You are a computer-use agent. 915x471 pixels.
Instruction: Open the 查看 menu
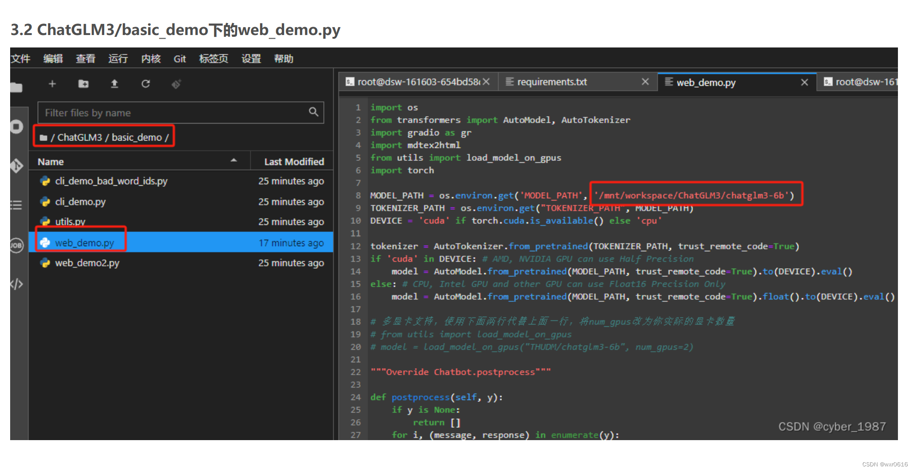(x=85, y=59)
